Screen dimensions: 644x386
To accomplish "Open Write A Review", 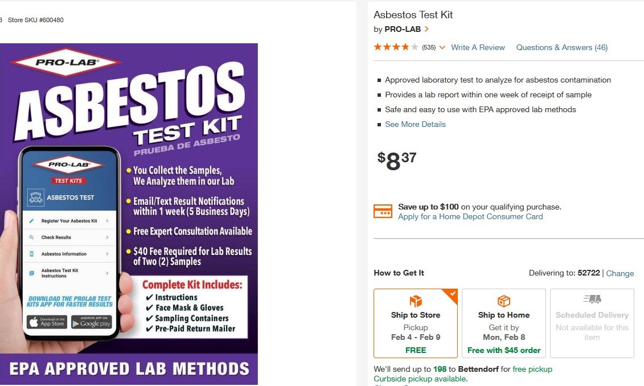I will pos(478,47).
